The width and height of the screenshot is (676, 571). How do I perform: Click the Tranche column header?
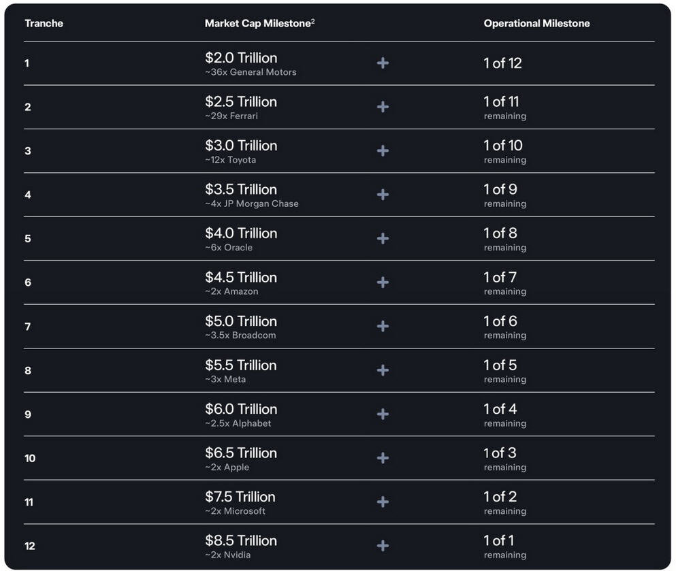coord(44,23)
